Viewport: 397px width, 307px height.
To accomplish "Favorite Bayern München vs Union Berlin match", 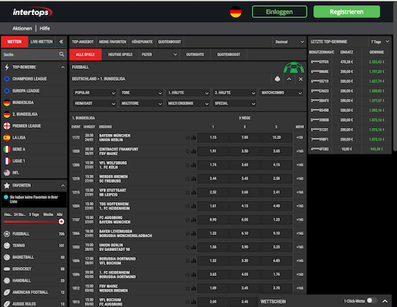I will pyautogui.click(x=188, y=138).
